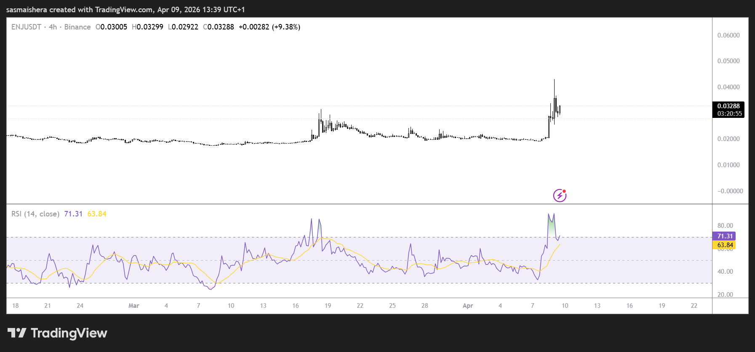Click the TradingView logo icon
The image size is (755, 352).
(x=17, y=333)
